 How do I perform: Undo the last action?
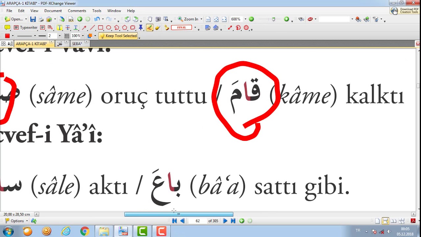[x=97, y=19]
